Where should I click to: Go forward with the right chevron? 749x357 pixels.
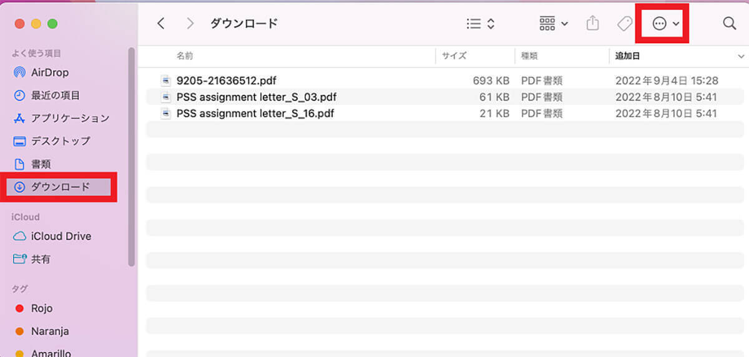[x=190, y=24]
